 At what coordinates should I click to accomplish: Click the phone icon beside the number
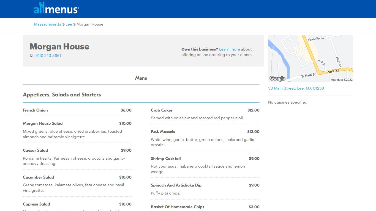pos(31,55)
